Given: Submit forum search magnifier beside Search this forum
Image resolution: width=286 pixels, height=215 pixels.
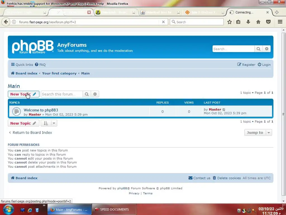Looking at the screenshot, I should pos(87,94).
